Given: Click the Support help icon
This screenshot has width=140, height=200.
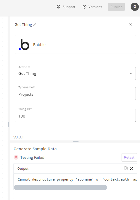Looking at the screenshot, I should (59, 7).
